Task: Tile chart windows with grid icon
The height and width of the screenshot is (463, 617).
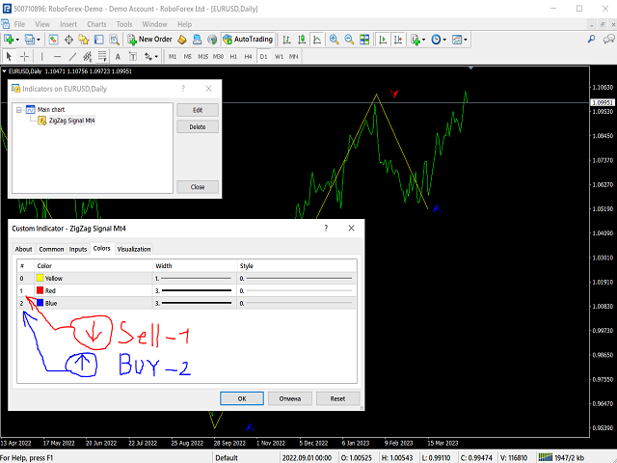Action: pos(364,40)
